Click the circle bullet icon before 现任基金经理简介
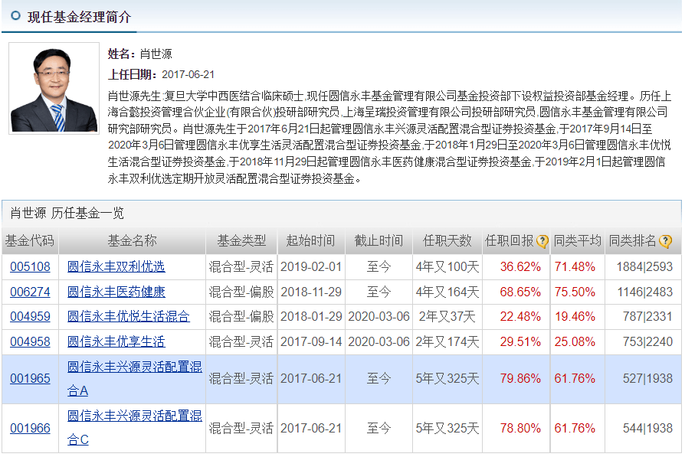 (x=15, y=16)
